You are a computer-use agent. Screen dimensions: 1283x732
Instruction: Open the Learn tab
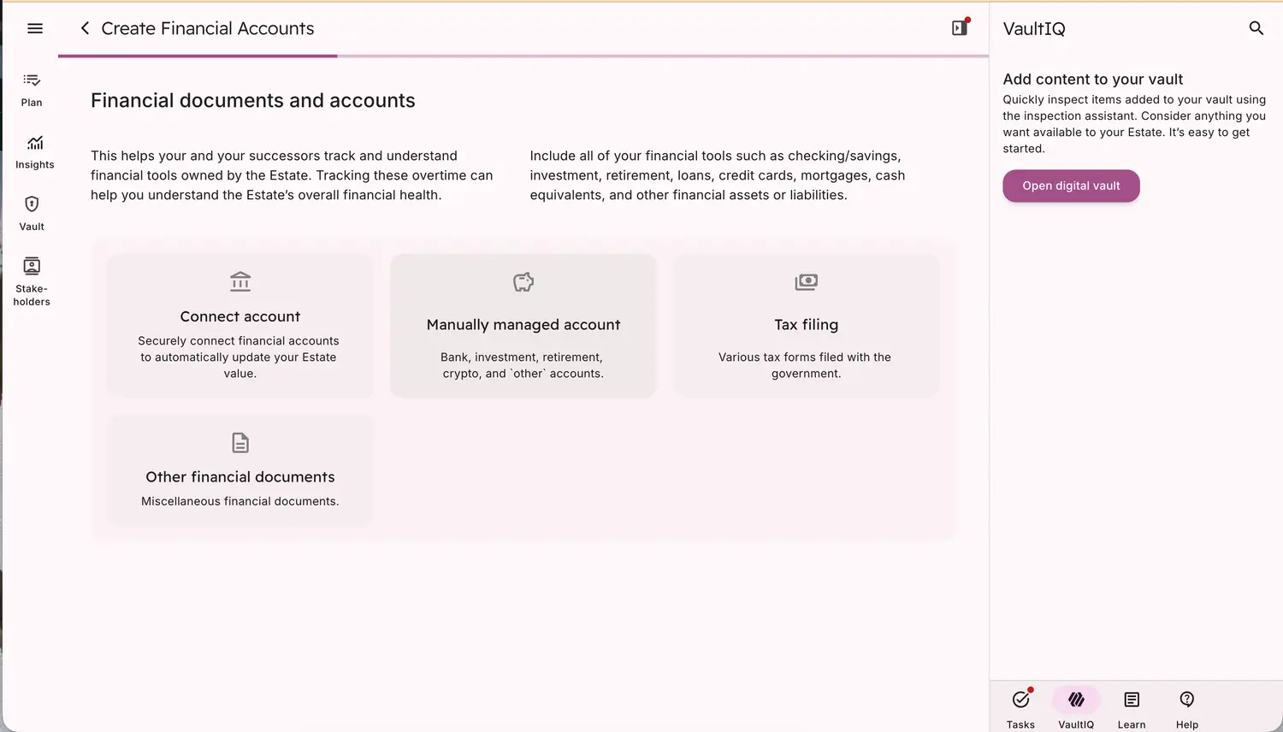[x=1131, y=709]
